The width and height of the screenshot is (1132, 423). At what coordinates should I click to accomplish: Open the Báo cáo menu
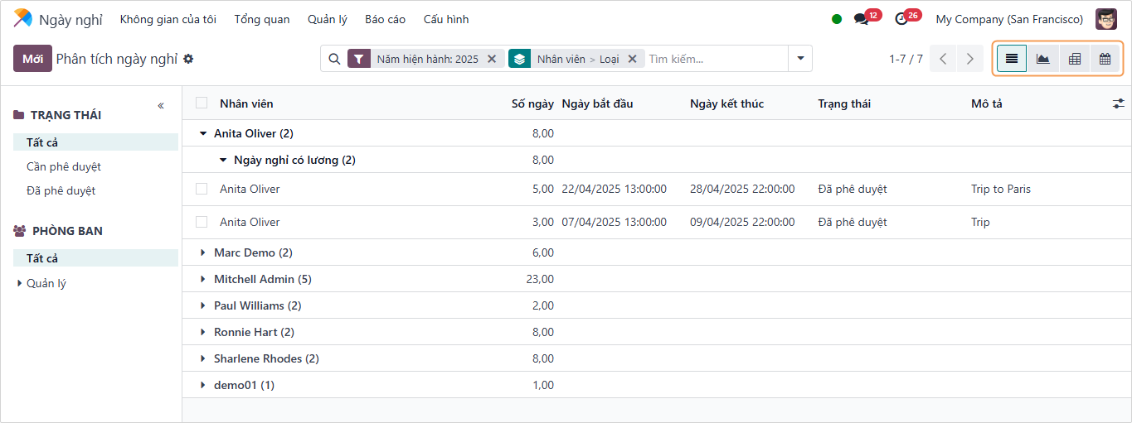[x=385, y=19]
